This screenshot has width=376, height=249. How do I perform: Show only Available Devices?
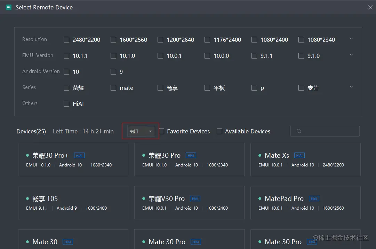[x=219, y=131]
